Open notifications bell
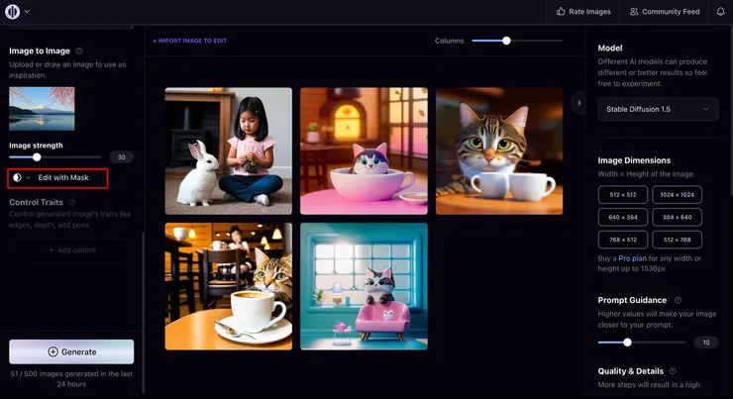This screenshot has height=399, width=733. (x=721, y=12)
